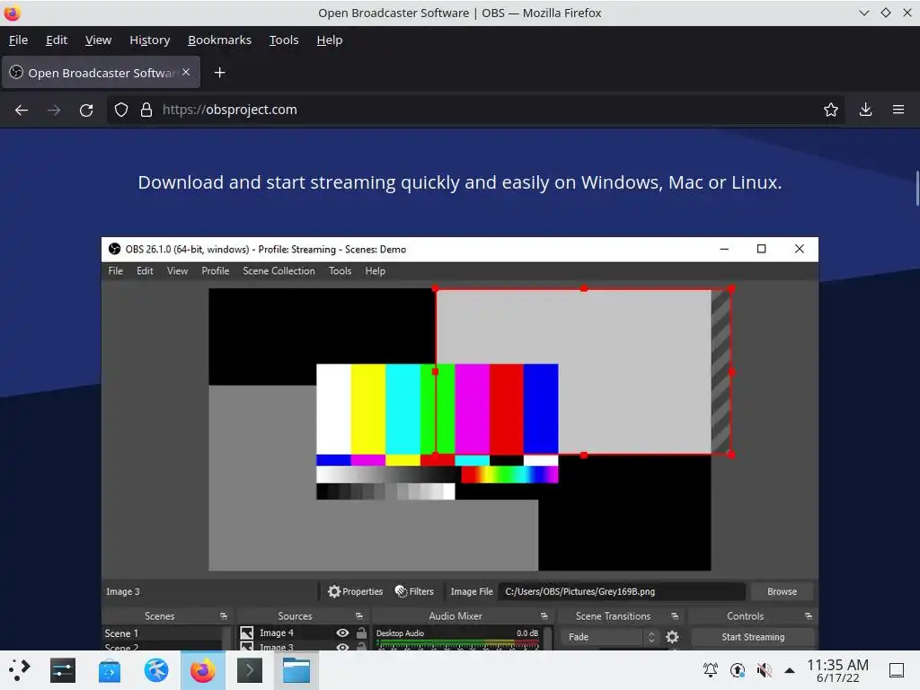Click the Firefox taskbar icon
Image resolution: width=920 pixels, height=690 pixels.
coord(202,670)
